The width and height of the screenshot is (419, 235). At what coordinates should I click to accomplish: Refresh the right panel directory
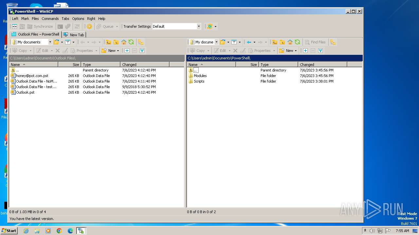point(297,42)
